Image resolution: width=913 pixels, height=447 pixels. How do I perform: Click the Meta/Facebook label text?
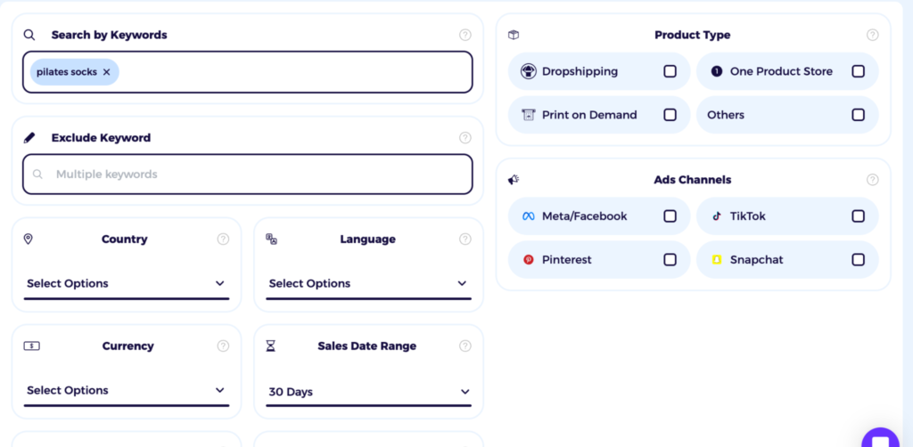[585, 216]
